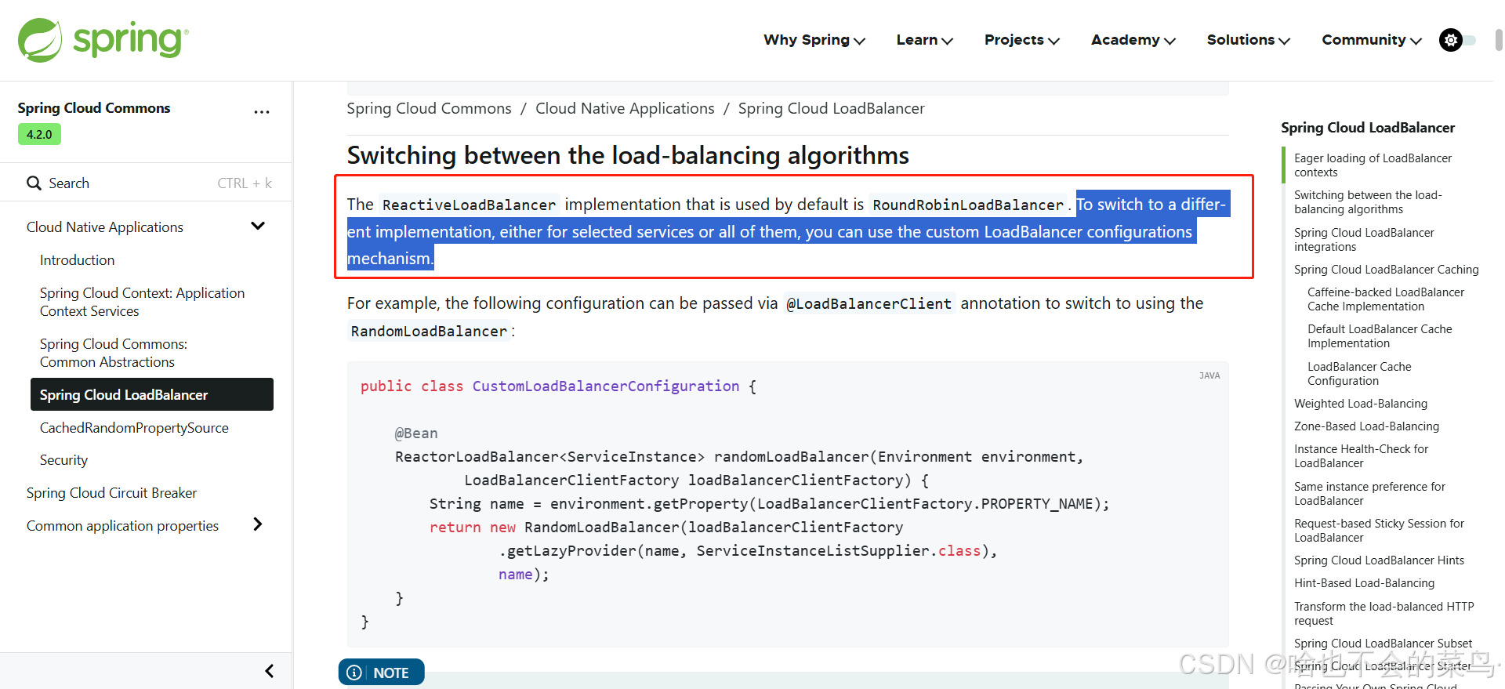This screenshot has width=1505, height=689.
Task: Open the three-dots menu beside Spring Cloud Commons
Action: coord(262,112)
